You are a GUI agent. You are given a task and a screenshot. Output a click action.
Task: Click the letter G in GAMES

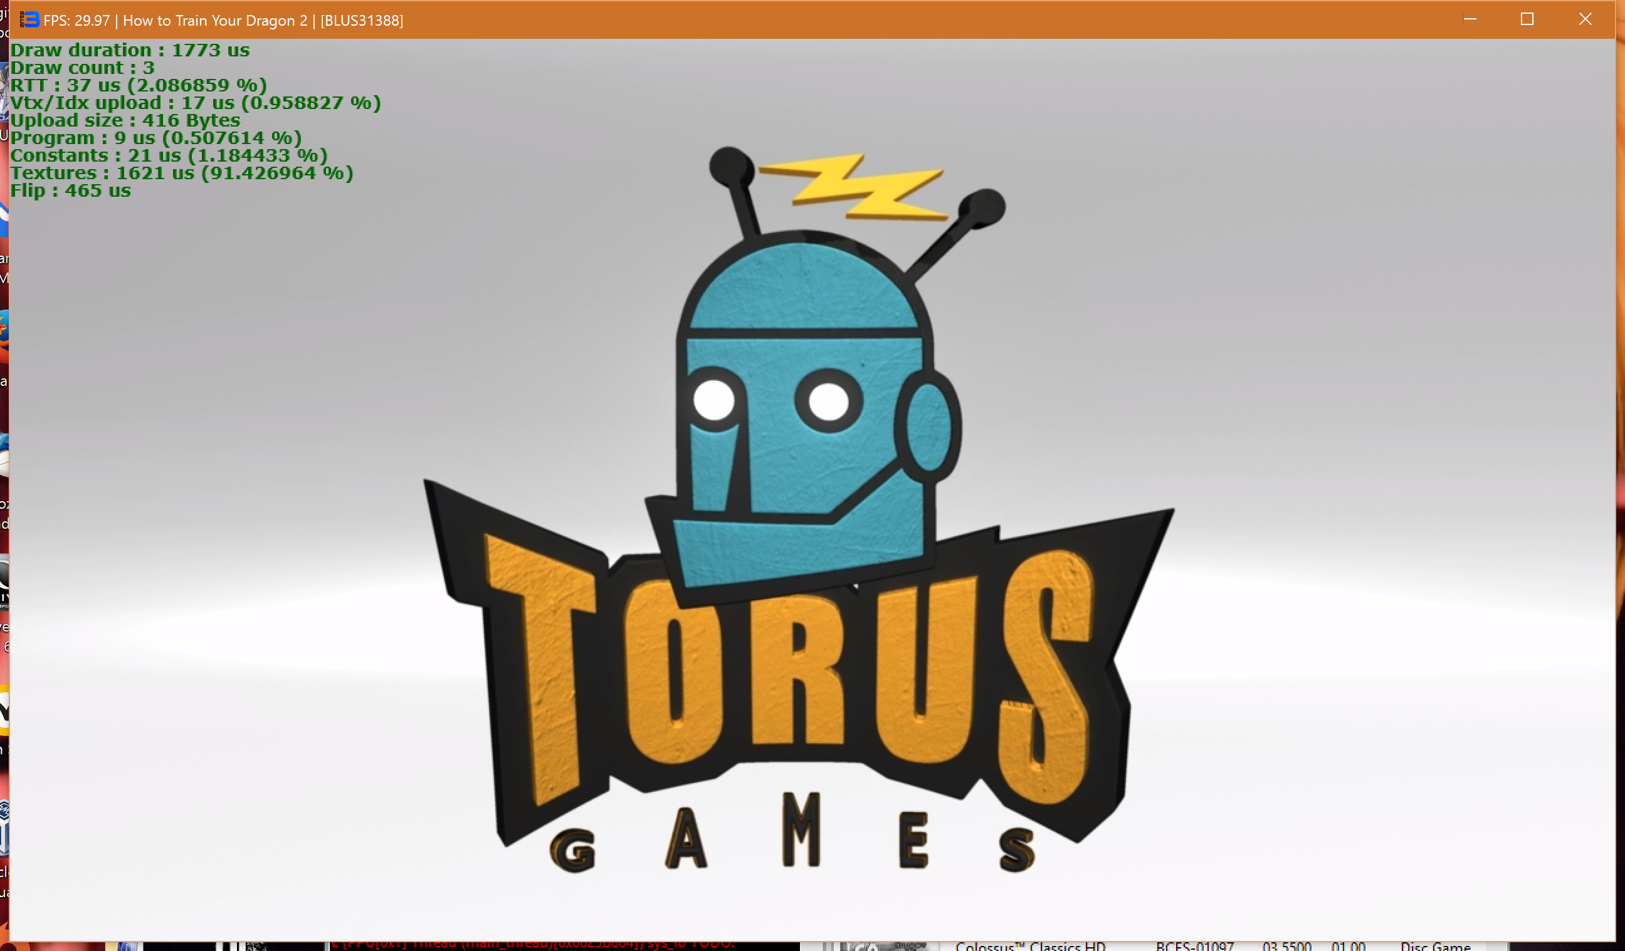pos(572,851)
